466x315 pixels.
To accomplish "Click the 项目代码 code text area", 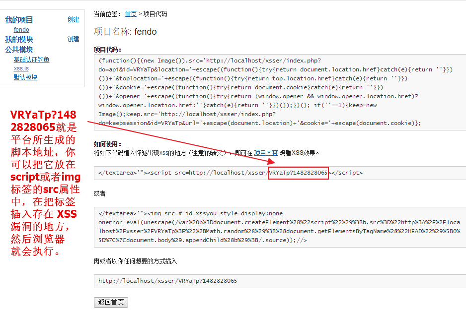I will pos(280,92).
